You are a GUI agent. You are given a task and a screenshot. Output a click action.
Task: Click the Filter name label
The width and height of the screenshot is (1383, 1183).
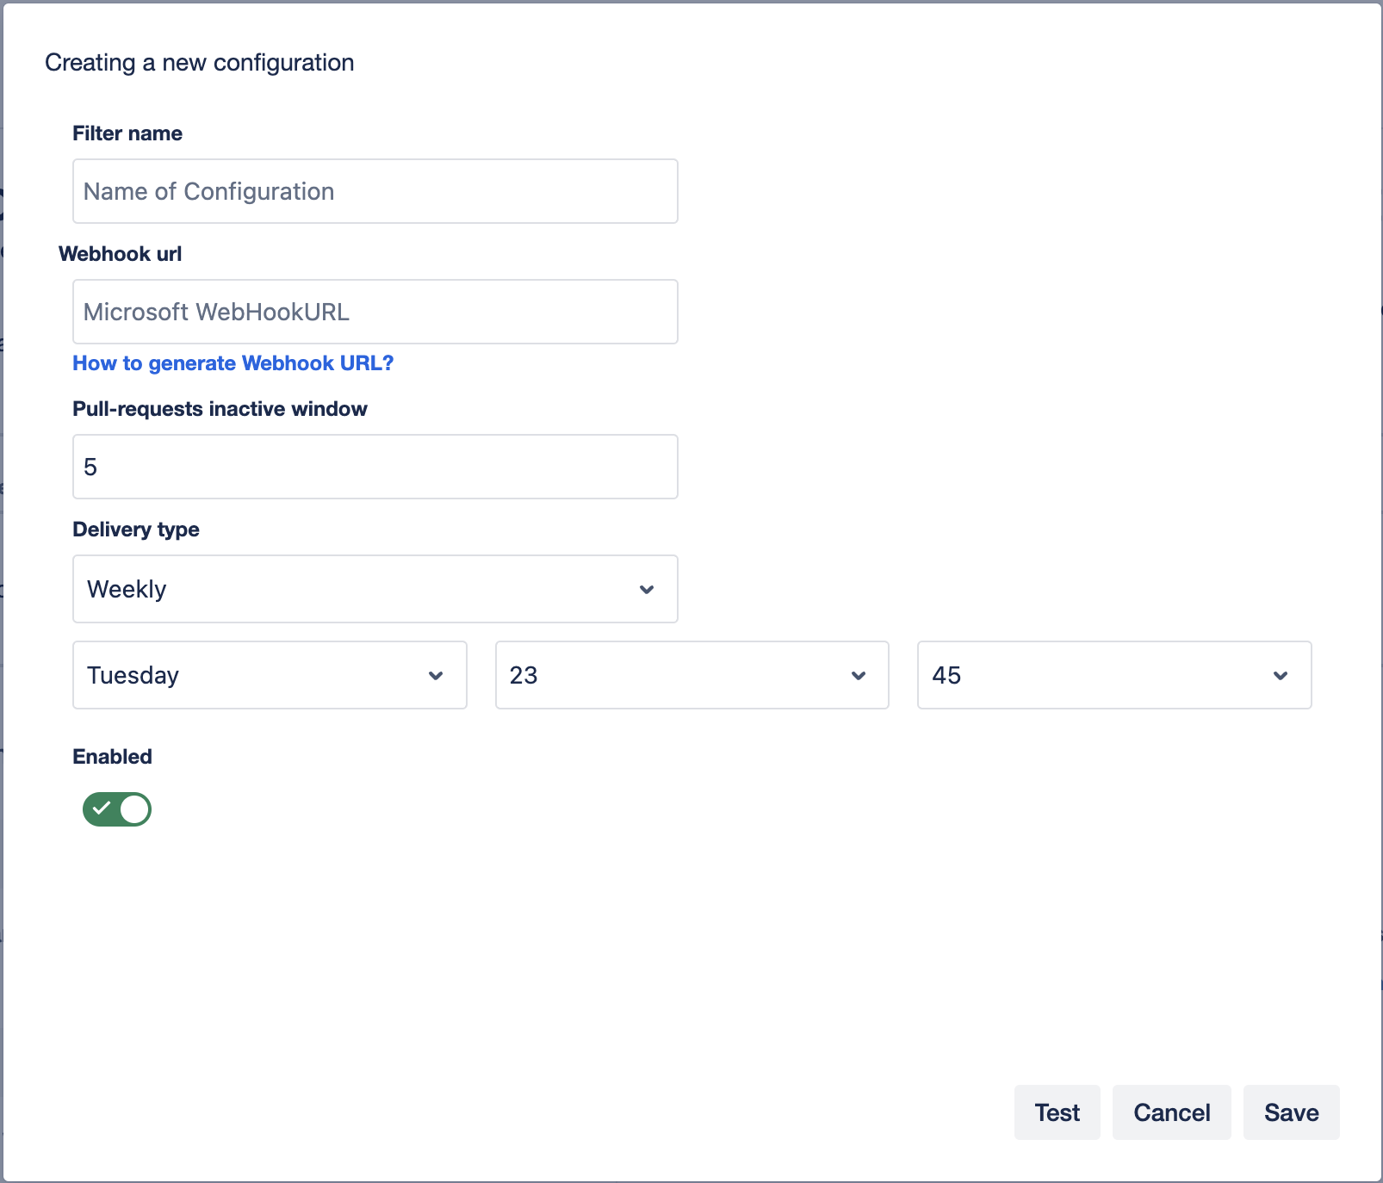pos(127,133)
